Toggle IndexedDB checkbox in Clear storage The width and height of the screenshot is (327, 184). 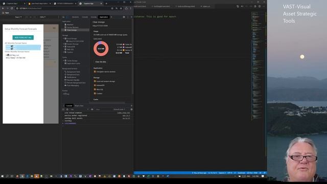95,85
